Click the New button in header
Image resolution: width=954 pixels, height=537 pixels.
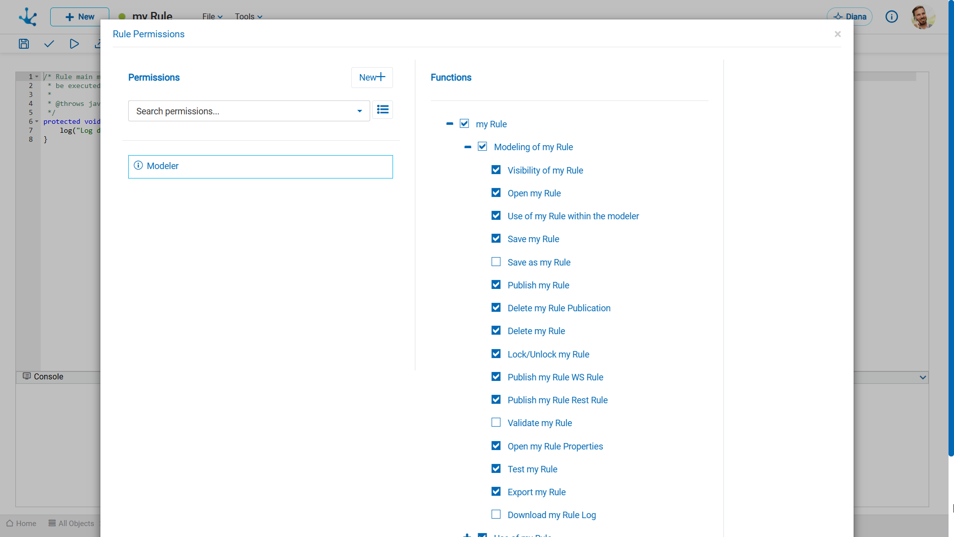[79, 17]
